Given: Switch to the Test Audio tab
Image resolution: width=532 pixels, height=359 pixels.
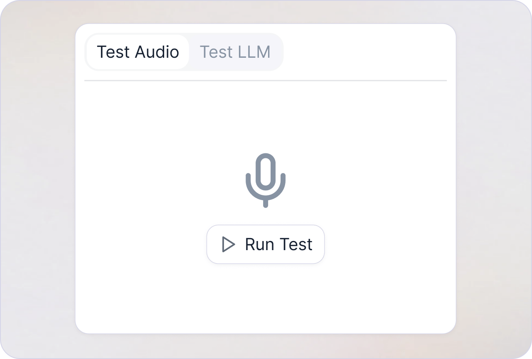Looking at the screenshot, I should (x=138, y=52).
